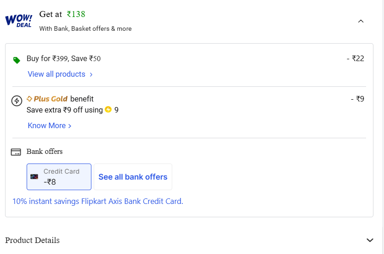Expand the Product Details section
This screenshot has width=384, height=254.
point(370,240)
